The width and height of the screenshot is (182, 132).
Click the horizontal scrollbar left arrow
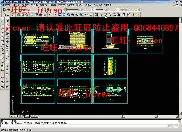point(124,116)
